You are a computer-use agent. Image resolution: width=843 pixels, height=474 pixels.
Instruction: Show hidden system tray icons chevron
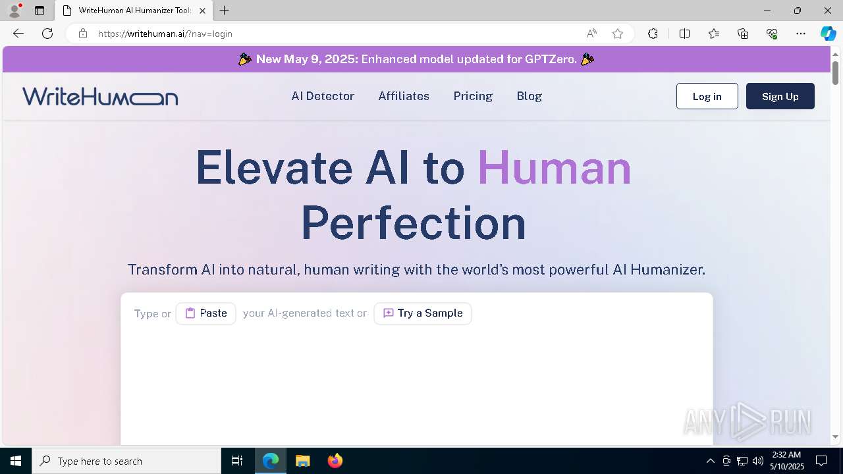(710, 461)
